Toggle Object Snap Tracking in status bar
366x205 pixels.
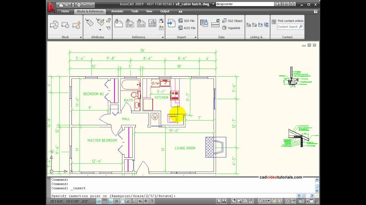[x=128, y=201]
